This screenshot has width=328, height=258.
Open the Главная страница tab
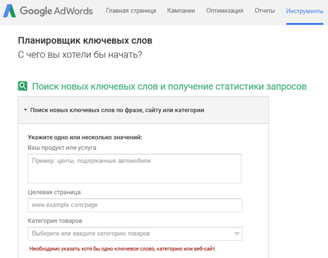131,11
